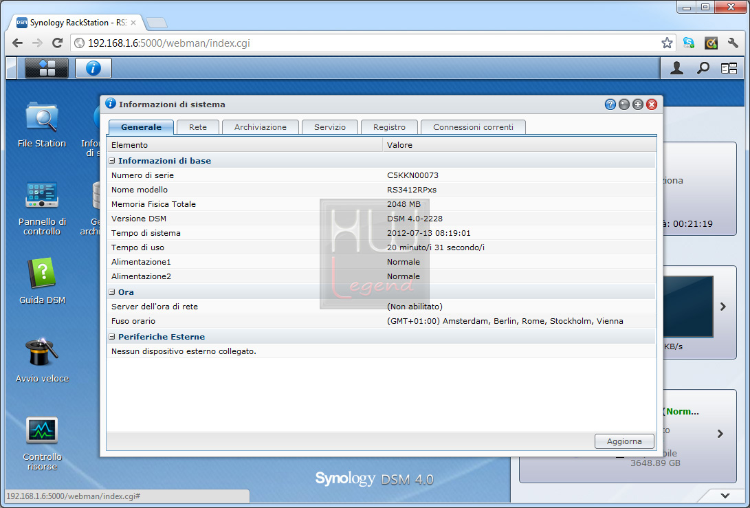Click the Tempo di uso row label
This screenshot has height=508, width=750.
tap(137, 247)
